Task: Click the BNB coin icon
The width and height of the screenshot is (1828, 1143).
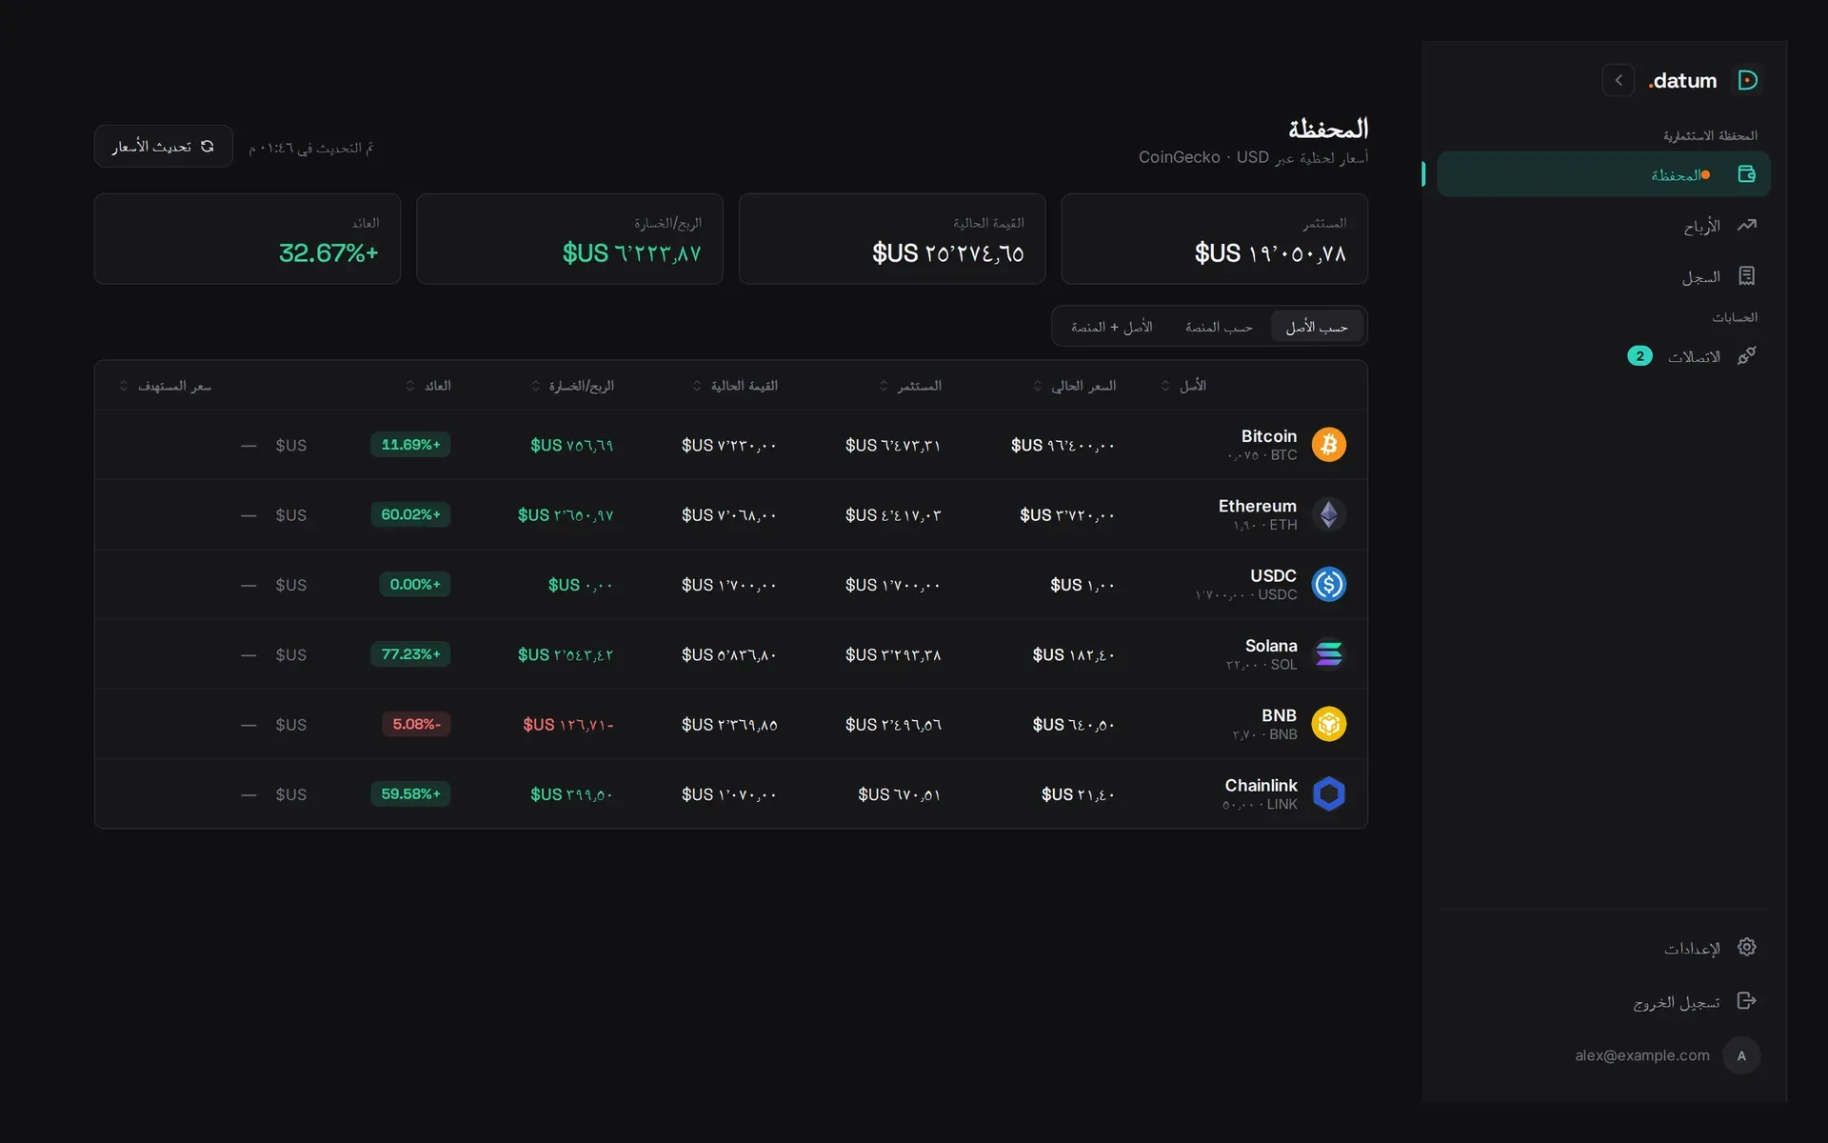Action: [x=1329, y=724]
